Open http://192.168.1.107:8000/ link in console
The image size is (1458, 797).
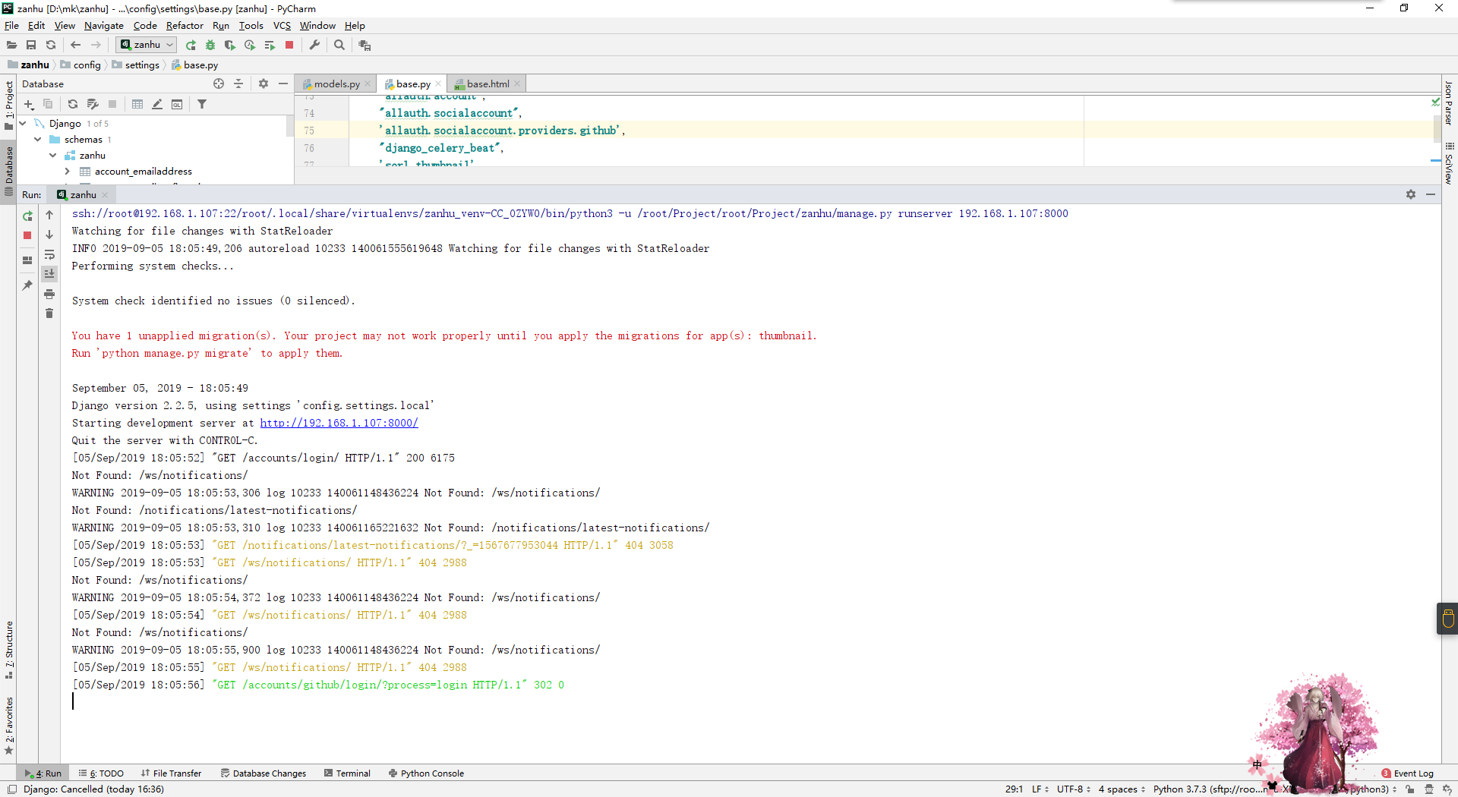pos(339,424)
